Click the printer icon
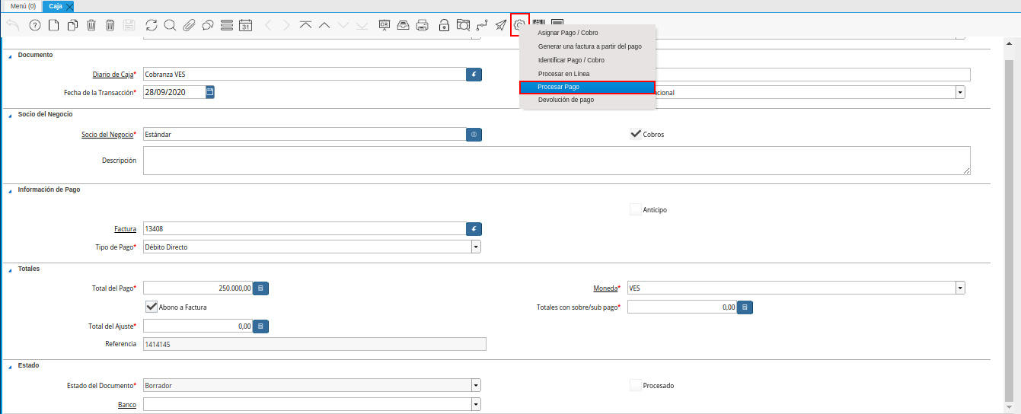The width and height of the screenshot is (1021, 414). [x=423, y=25]
